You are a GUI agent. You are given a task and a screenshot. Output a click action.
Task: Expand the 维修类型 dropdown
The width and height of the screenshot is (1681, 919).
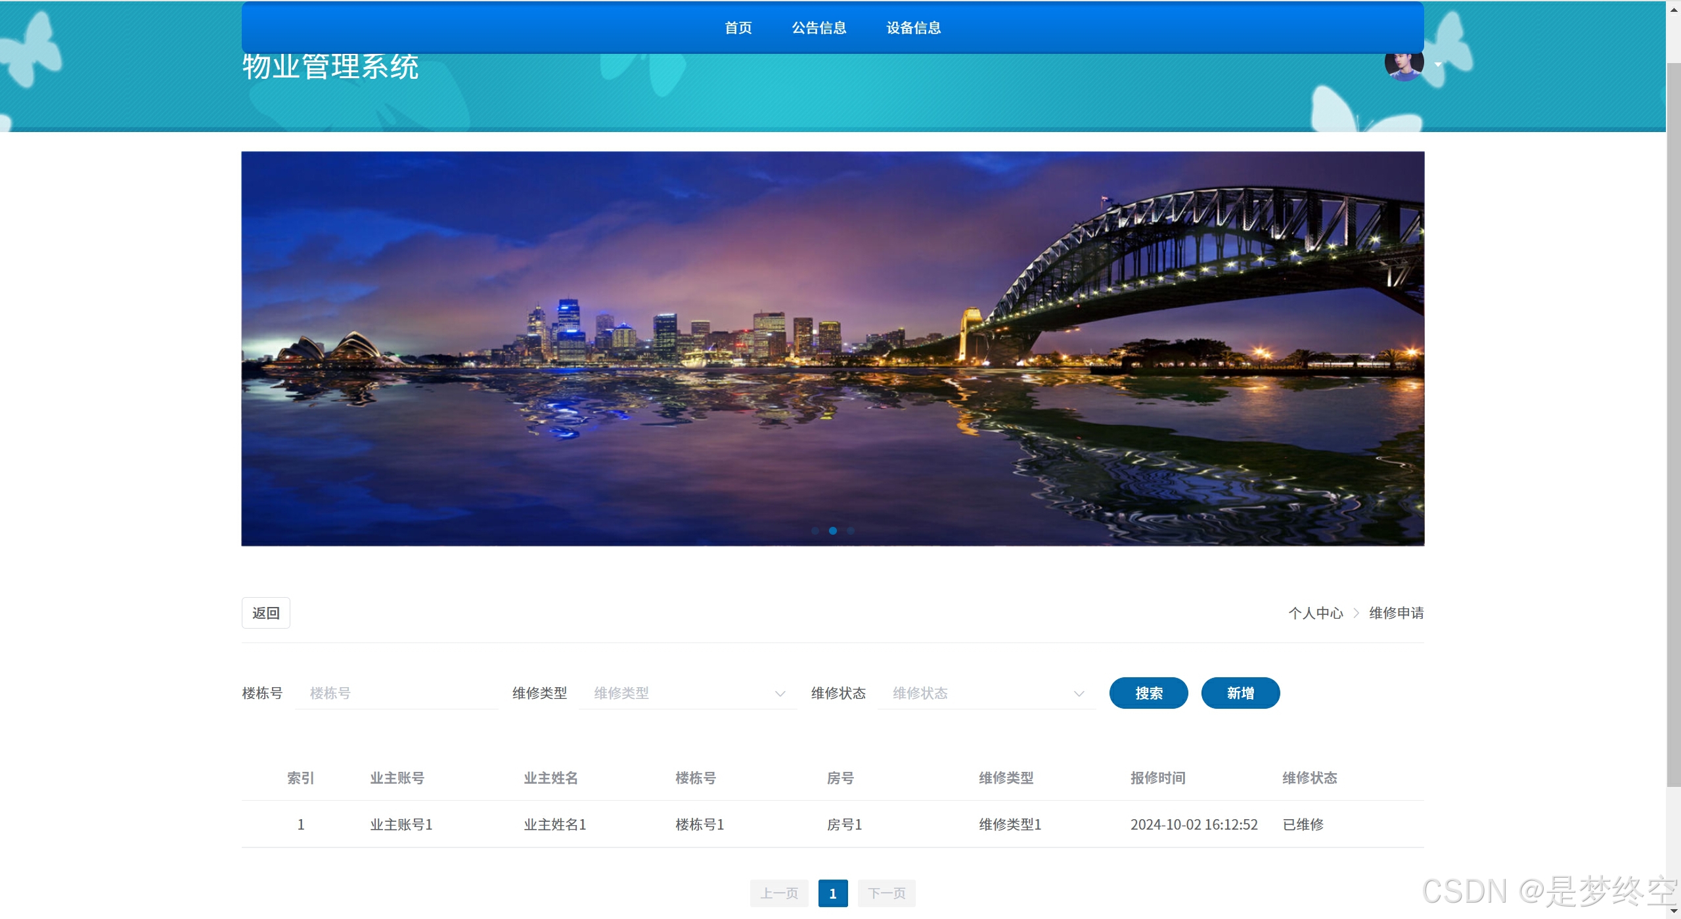688,693
